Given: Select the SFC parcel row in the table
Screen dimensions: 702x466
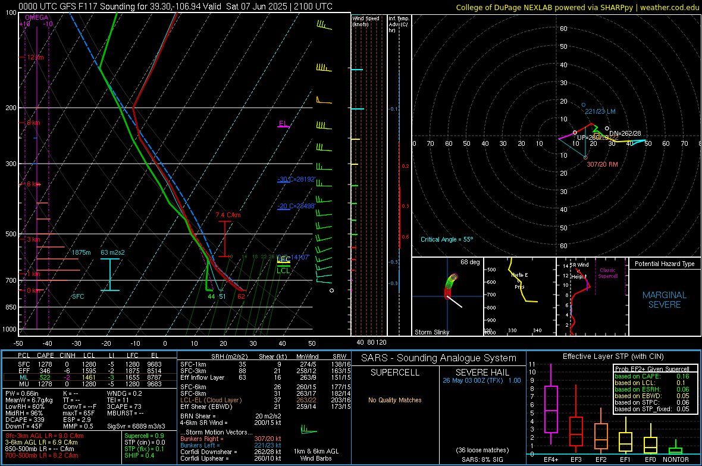Looking at the screenshot, I should 90,364.
